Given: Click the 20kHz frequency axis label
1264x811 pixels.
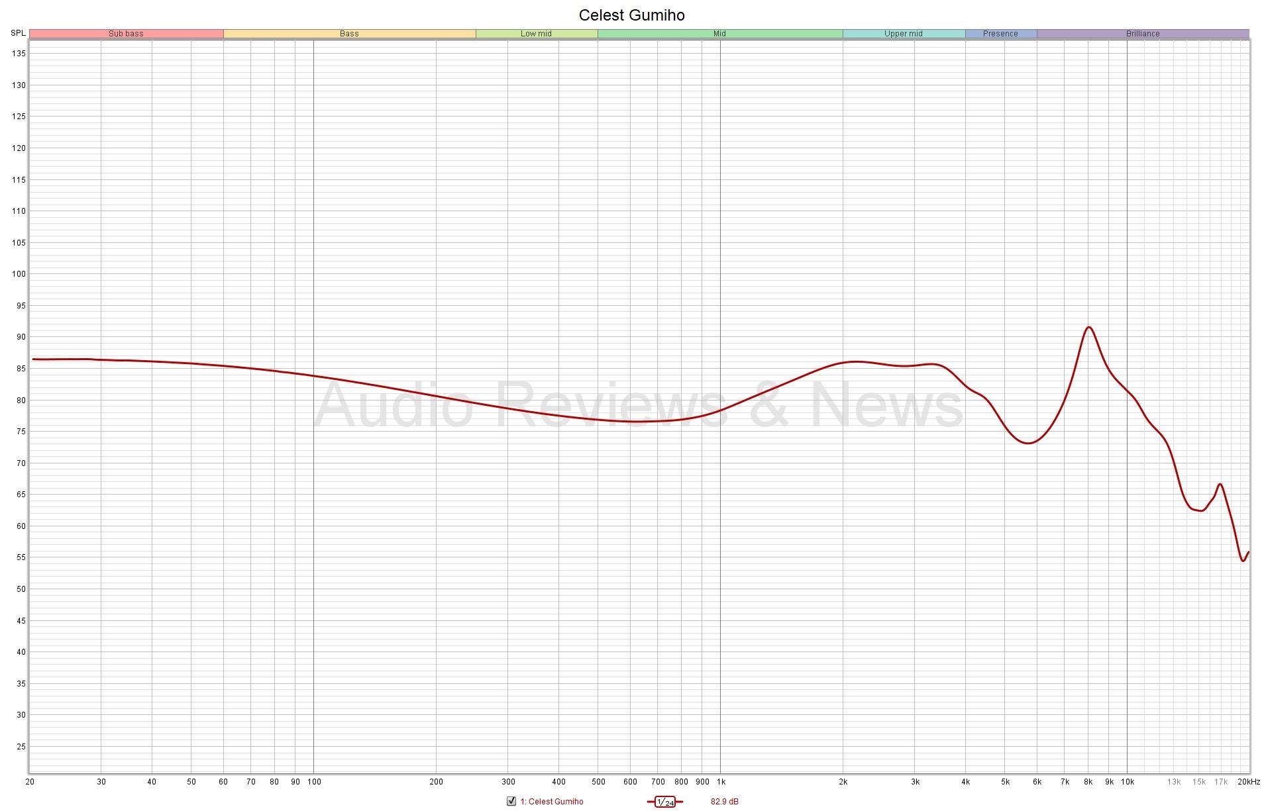Looking at the screenshot, I should [1248, 782].
